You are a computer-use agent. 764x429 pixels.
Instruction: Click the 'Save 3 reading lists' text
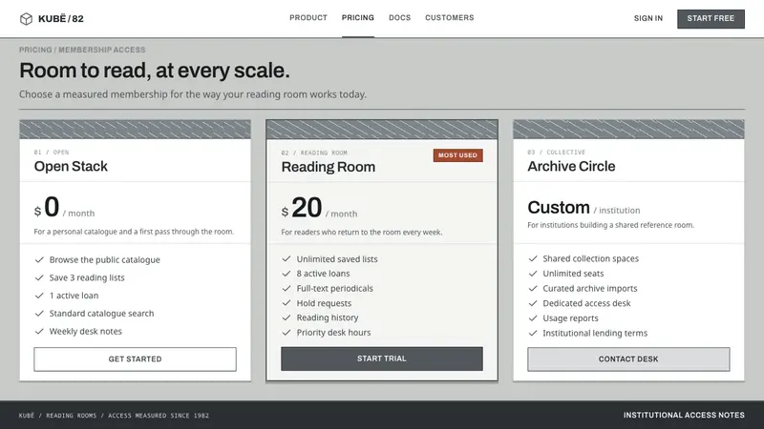(87, 277)
